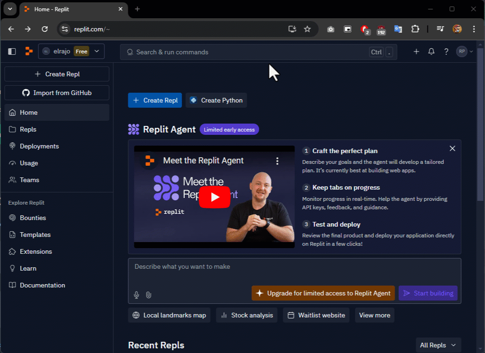Screen dimensions: 485x353
Task: Click View more suggestions
Action: point(375,315)
